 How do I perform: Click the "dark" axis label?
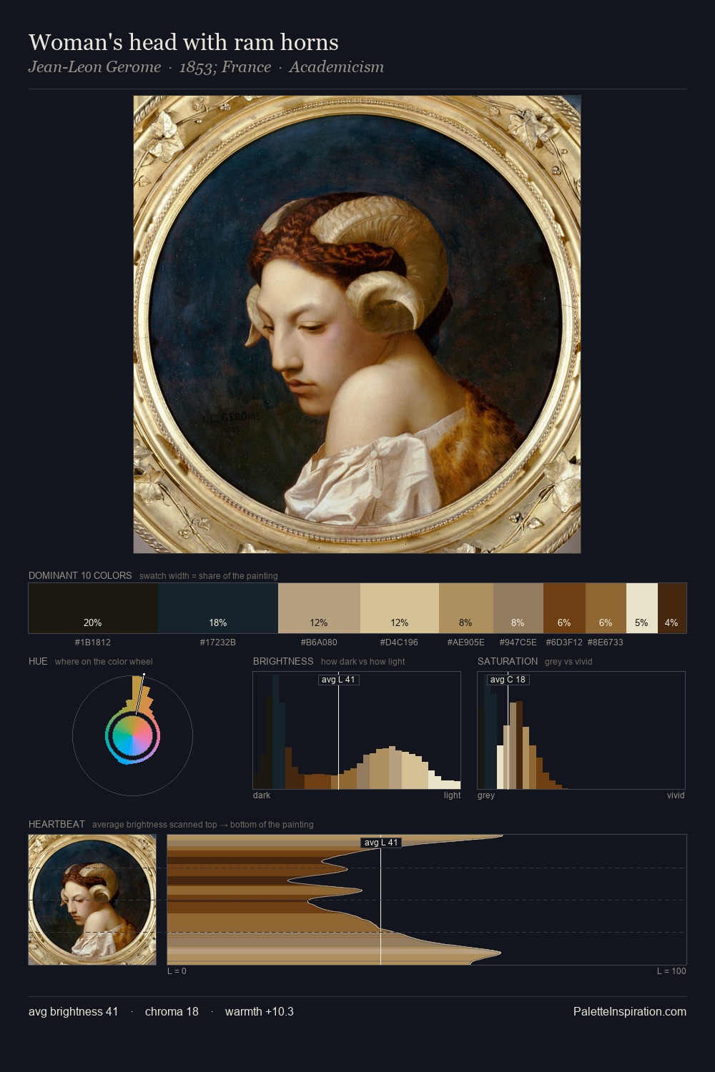coord(262,795)
